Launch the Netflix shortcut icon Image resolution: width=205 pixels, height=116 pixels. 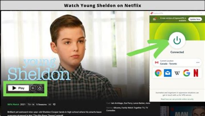click(196, 73)
